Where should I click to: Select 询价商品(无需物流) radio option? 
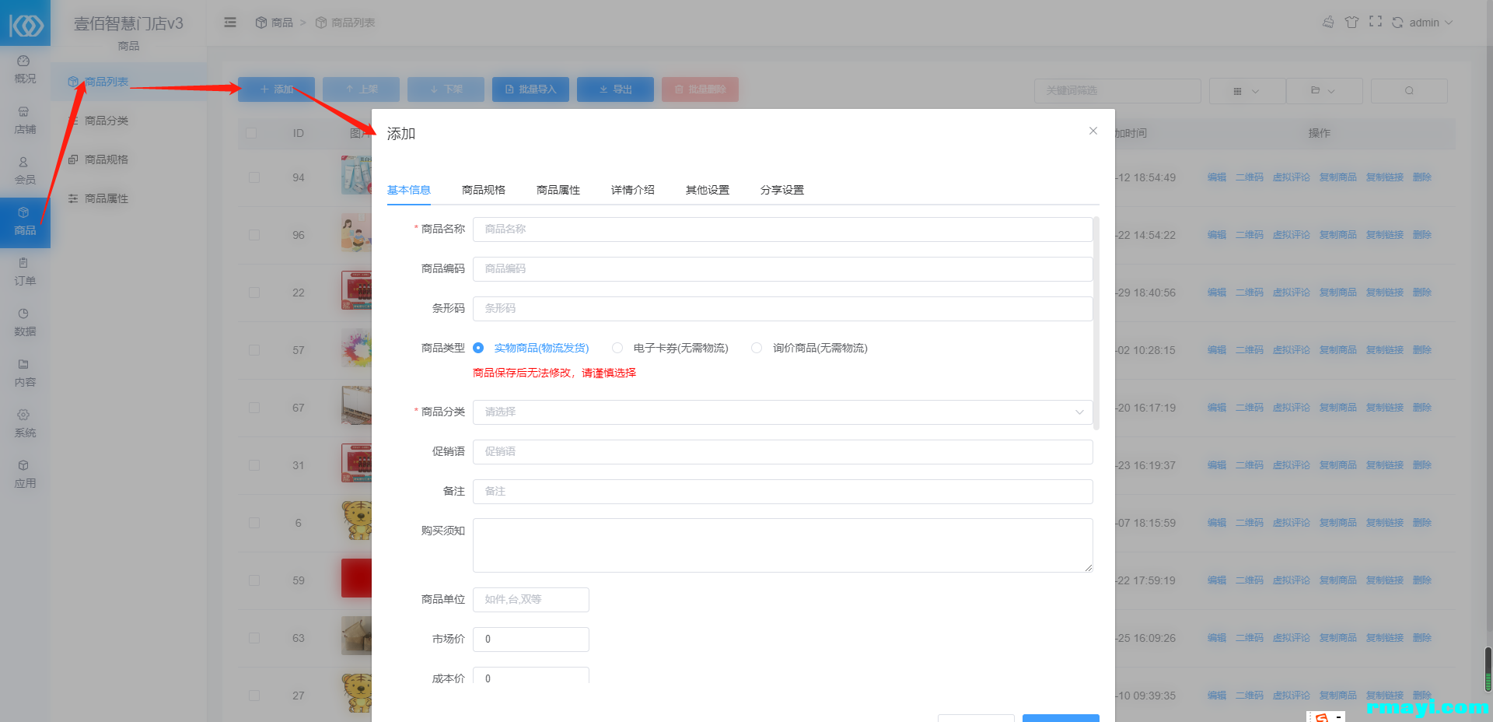click(757, 348)
